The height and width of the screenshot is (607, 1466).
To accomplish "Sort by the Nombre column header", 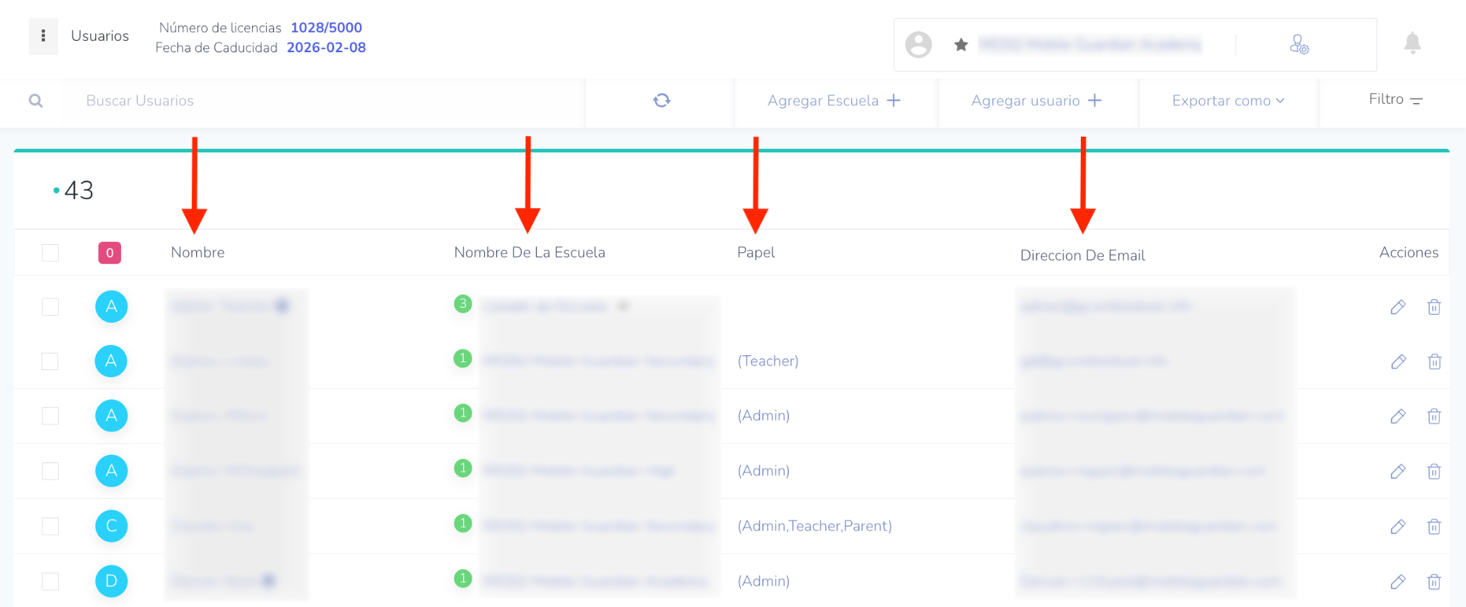I will coord(198,253).
